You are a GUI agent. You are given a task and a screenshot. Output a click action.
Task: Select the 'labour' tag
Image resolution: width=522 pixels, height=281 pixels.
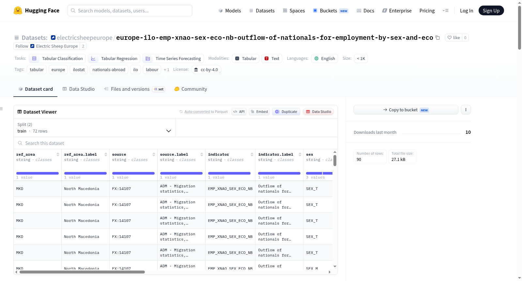pos(152,70)
